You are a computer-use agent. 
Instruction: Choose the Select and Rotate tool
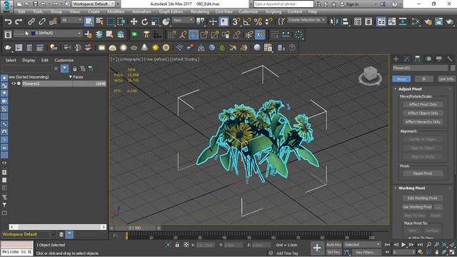144,21
